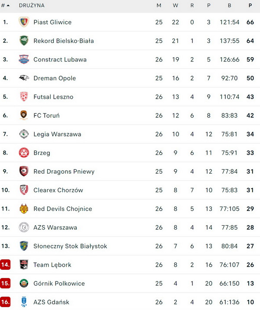Screen dimensions: 260x310
Task: Click the Rekord Bielsko-Biała club logo
Action: coord(24,41)
